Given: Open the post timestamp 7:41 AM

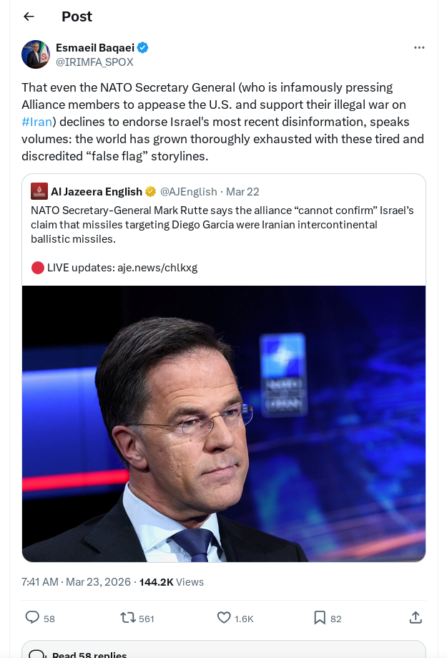Looking at the screenshot, I should coord(40,582).
